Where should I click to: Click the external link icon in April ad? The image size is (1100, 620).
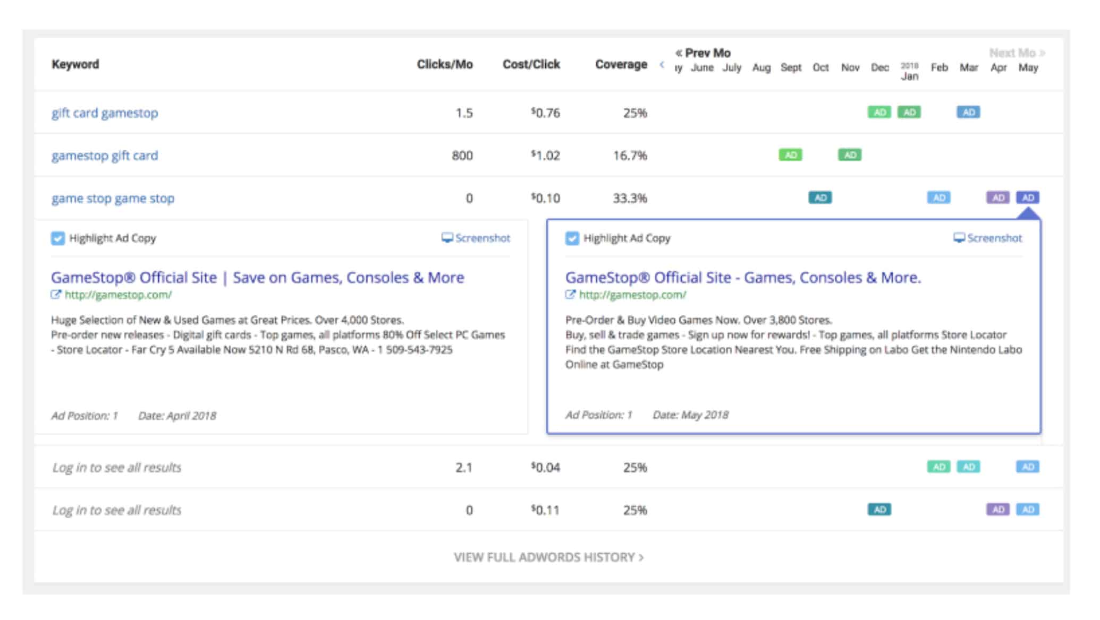(x=56, y=295)
